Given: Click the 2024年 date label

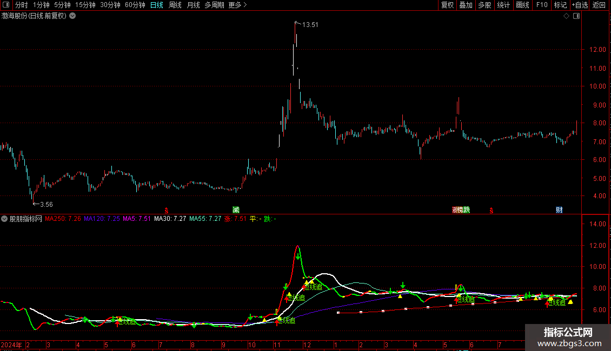Looking at the screenshot, I should point(11,345).
